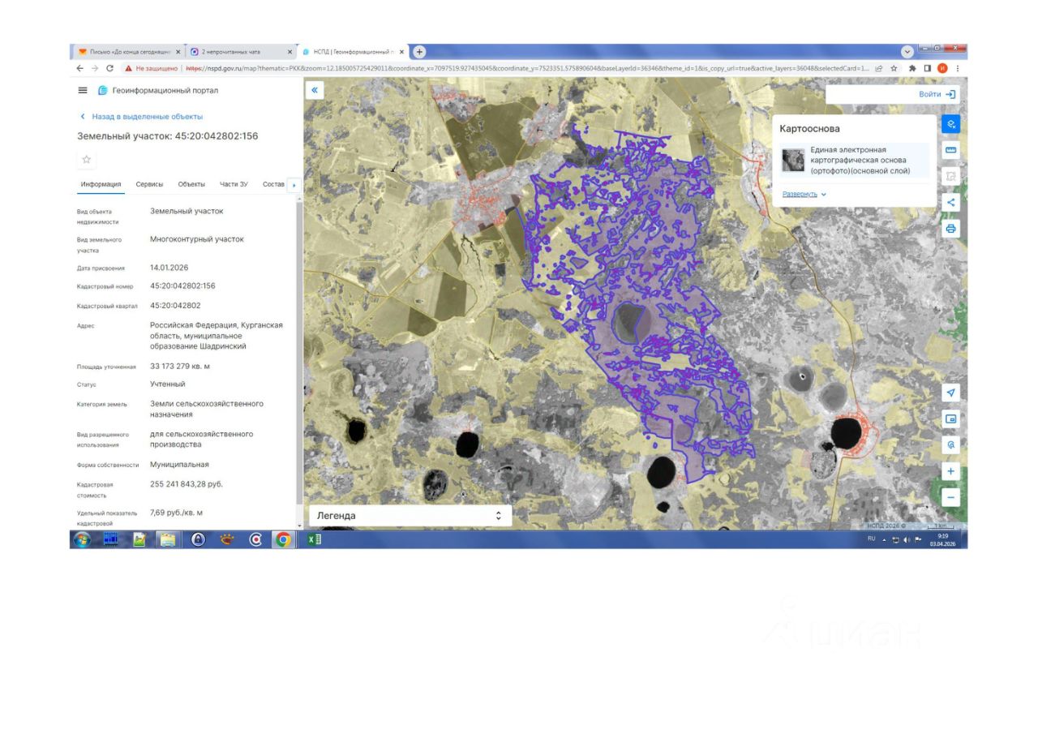Open Excel from the taskbar
The width and height of the screenshot is (1038, 734).
point(315,539)
